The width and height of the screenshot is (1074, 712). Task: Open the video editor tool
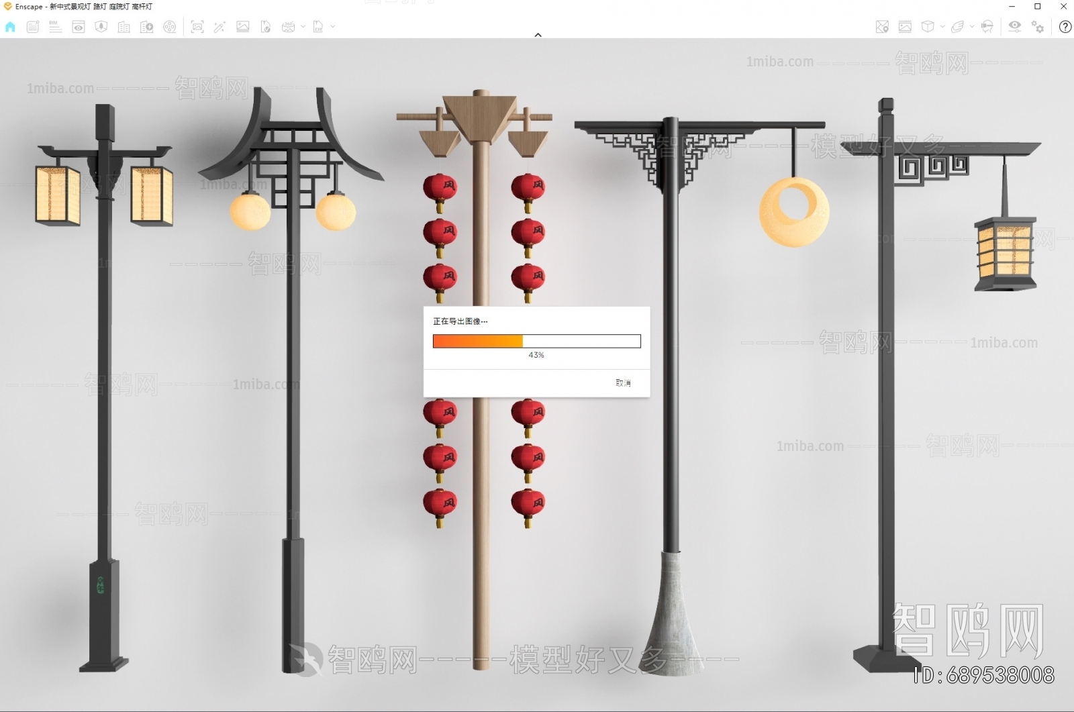tap(170, 27)
